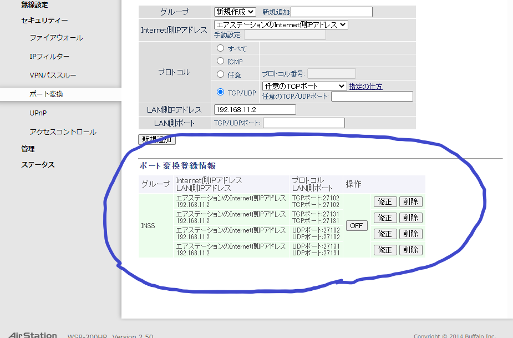
Task: Go to ファイアウォール page
Action: tap(56, 38)
